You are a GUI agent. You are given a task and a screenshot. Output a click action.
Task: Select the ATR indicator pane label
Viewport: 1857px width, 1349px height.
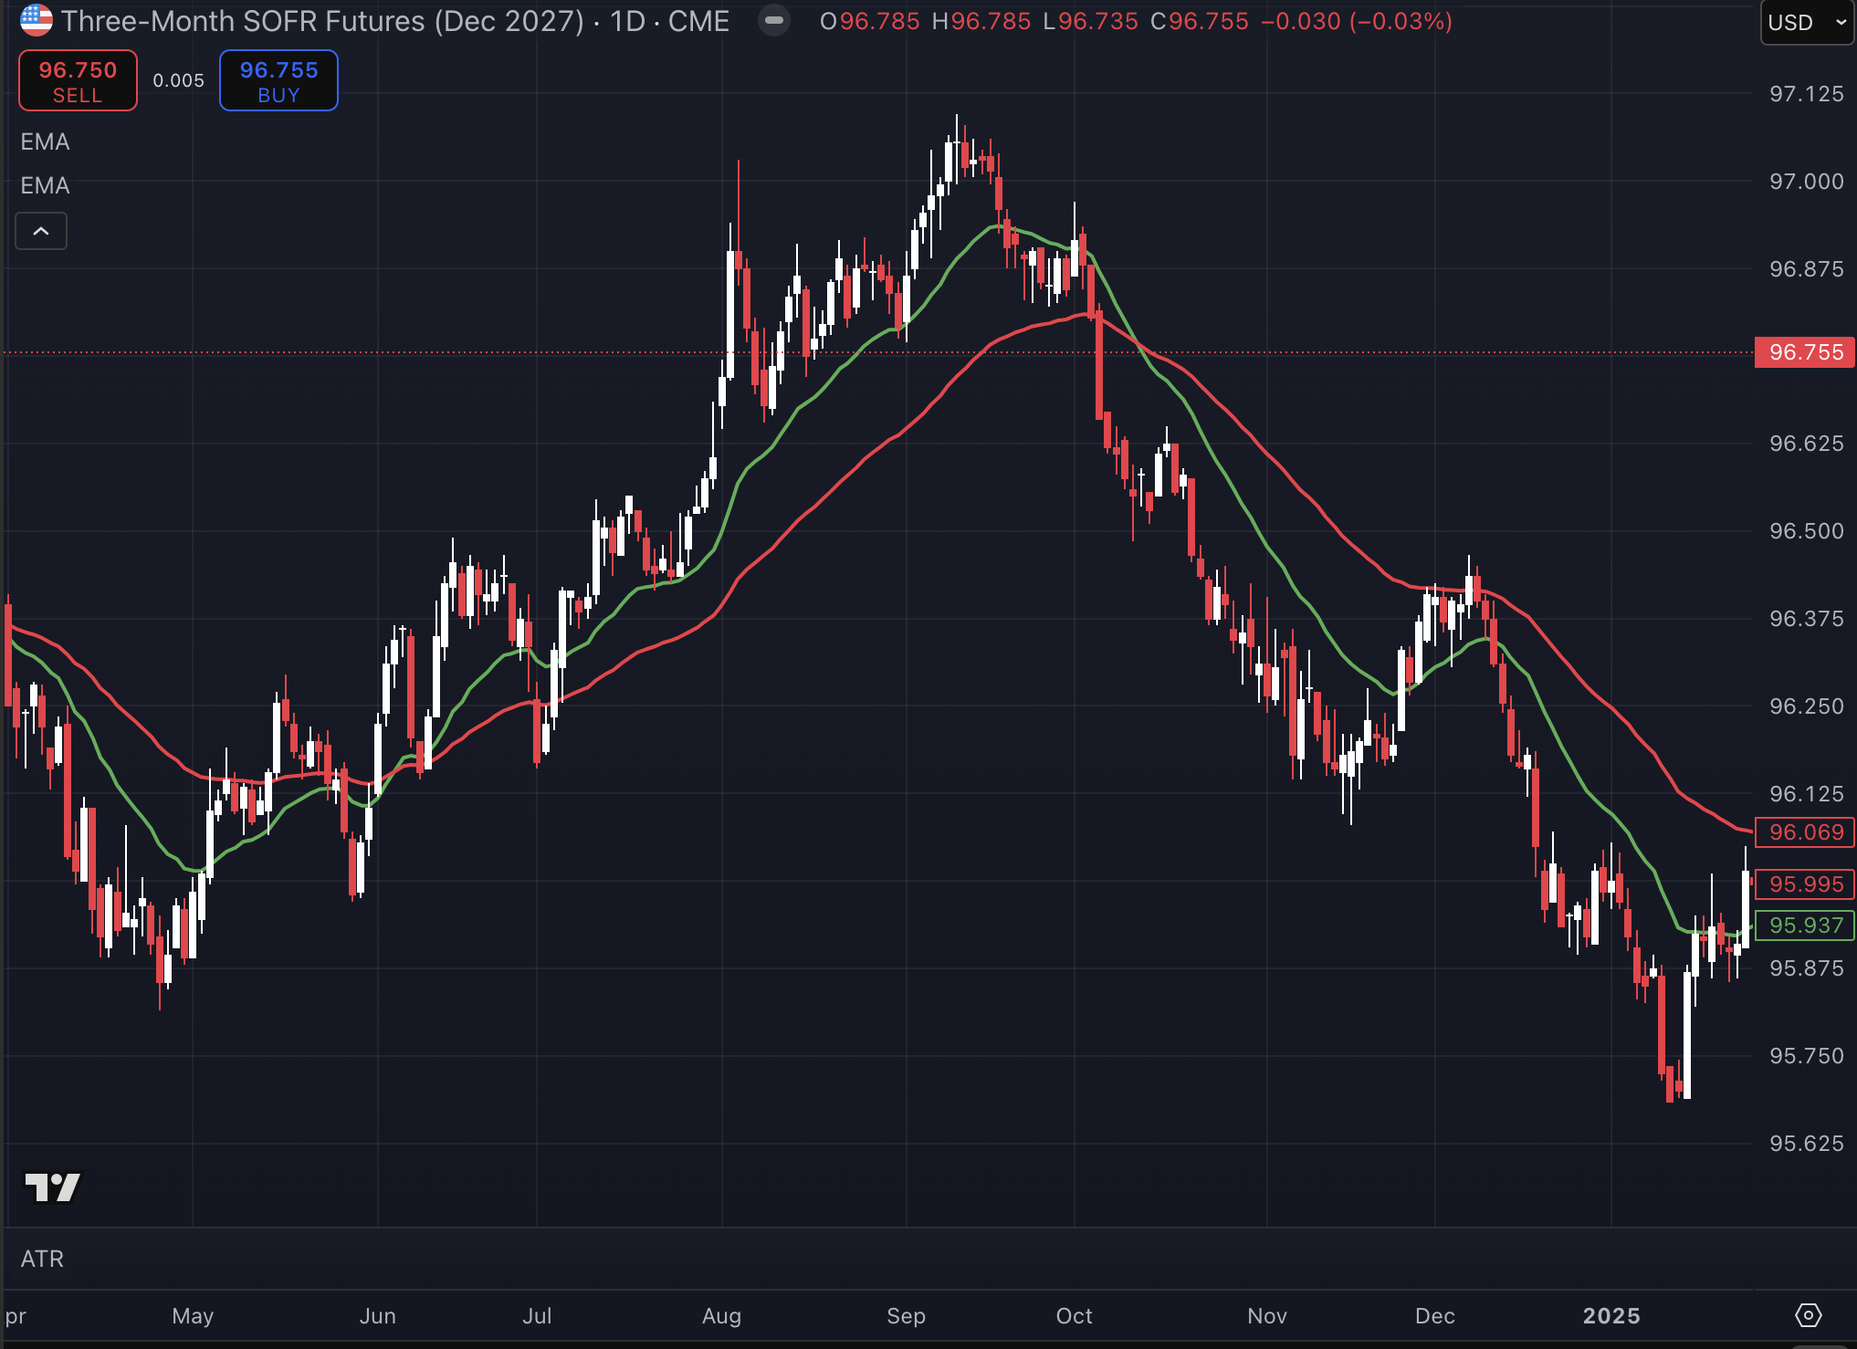pyautogui.click(x=42, y=1260)
